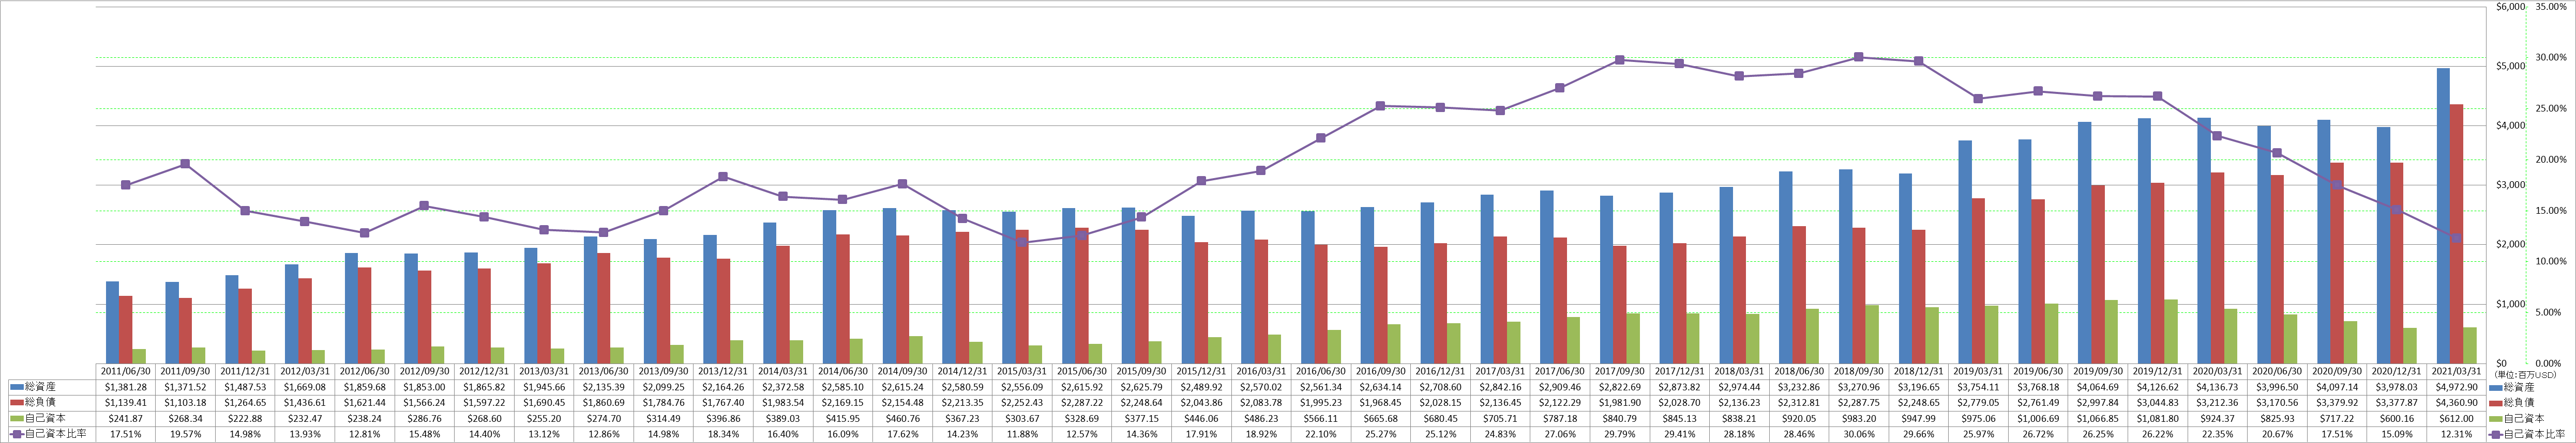Select the 2018/09/30 date column header
The image size is (2576, 443).
click(x=1859, y=370)
